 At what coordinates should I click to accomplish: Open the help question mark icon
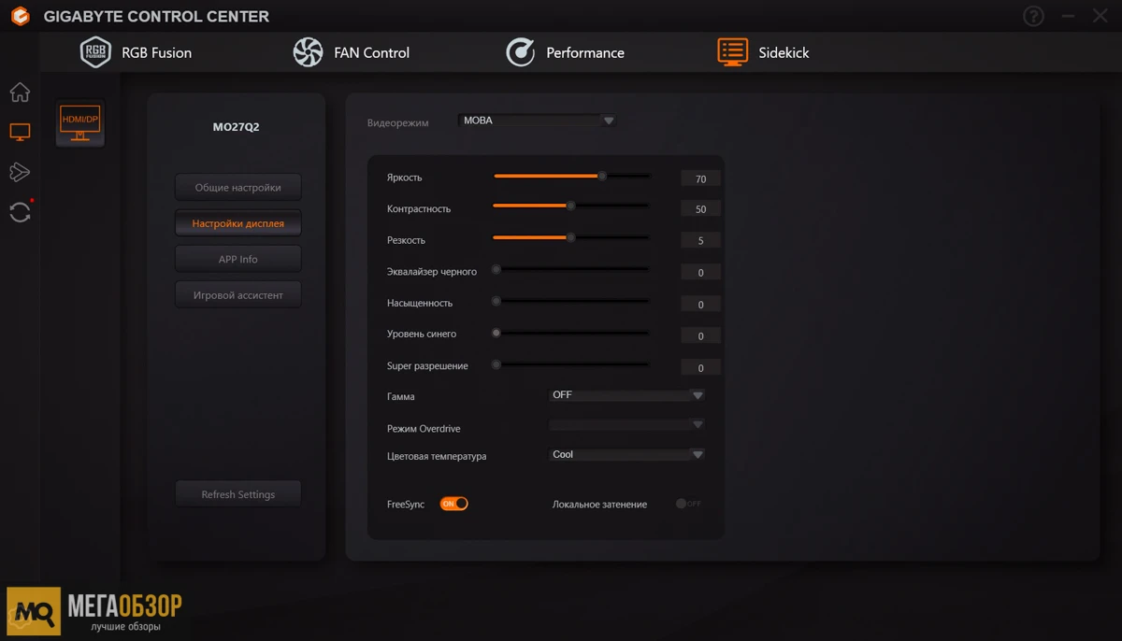click(x=1033, y=16)
